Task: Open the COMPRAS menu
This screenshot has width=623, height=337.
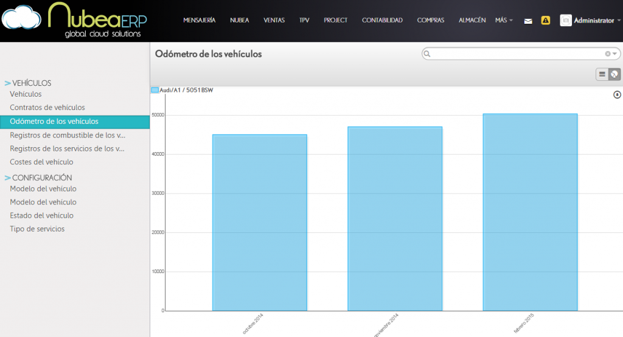Action: [x=431, y=20]
